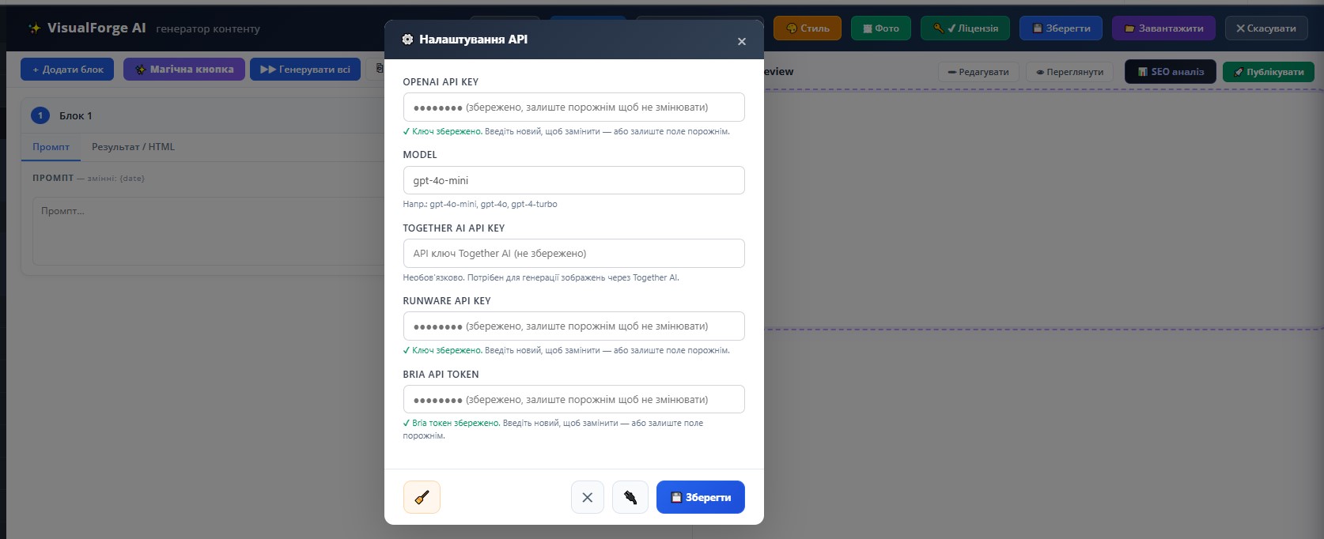
Task: Click the Скасувати button in top bar
Action: click(x=1266, y=28)
